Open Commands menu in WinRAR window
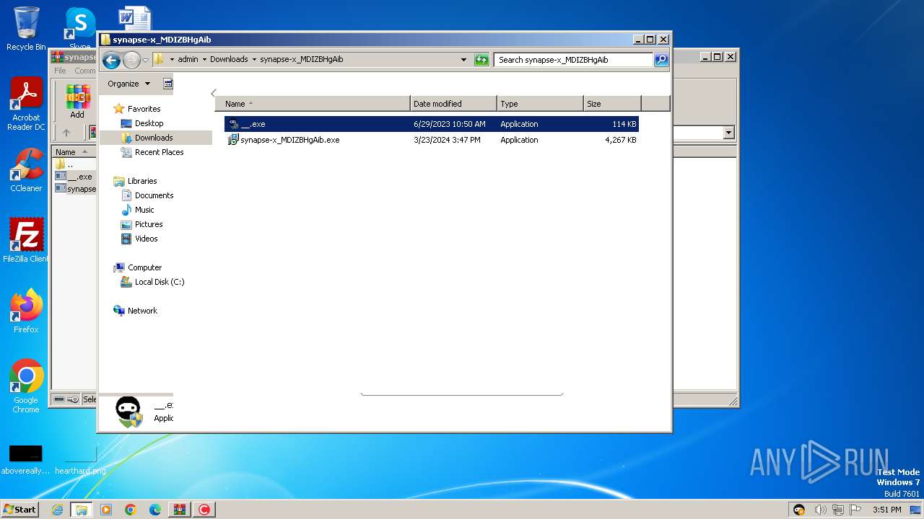924x519 pixels. coord(84,71)
